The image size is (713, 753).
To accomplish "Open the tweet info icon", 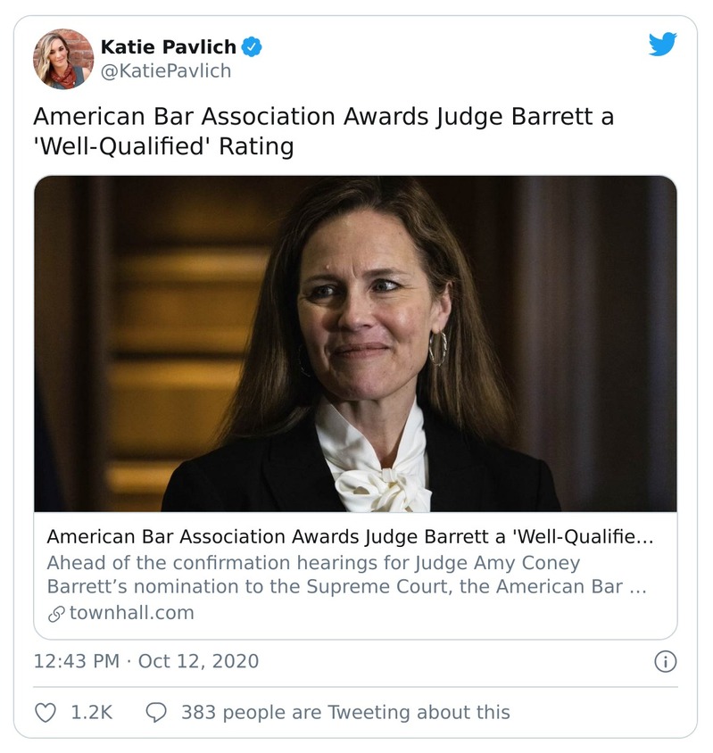I will point(665,661).
